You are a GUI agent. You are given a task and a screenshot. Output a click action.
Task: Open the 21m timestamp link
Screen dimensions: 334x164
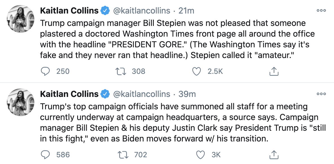tap(187, 11)
